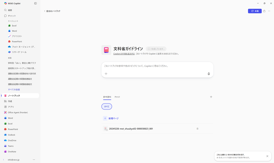
Task: Click the M365 Copilot logo icon
Action: pos(5,3)
